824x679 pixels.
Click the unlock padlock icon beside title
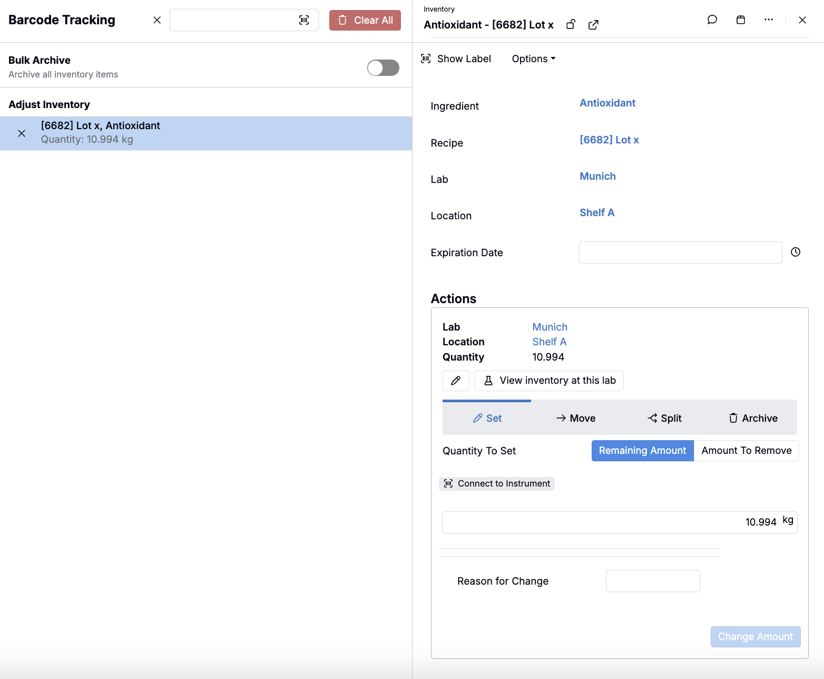(571, 25)
